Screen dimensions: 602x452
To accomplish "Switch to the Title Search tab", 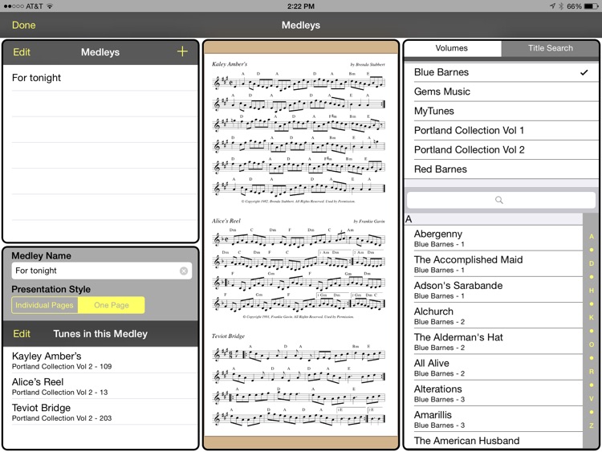I will click(550, 48).
